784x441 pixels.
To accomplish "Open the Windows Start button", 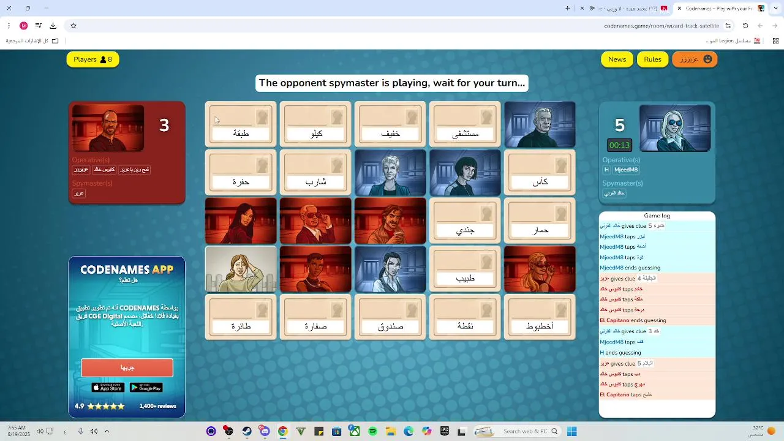I will (571, 431).
